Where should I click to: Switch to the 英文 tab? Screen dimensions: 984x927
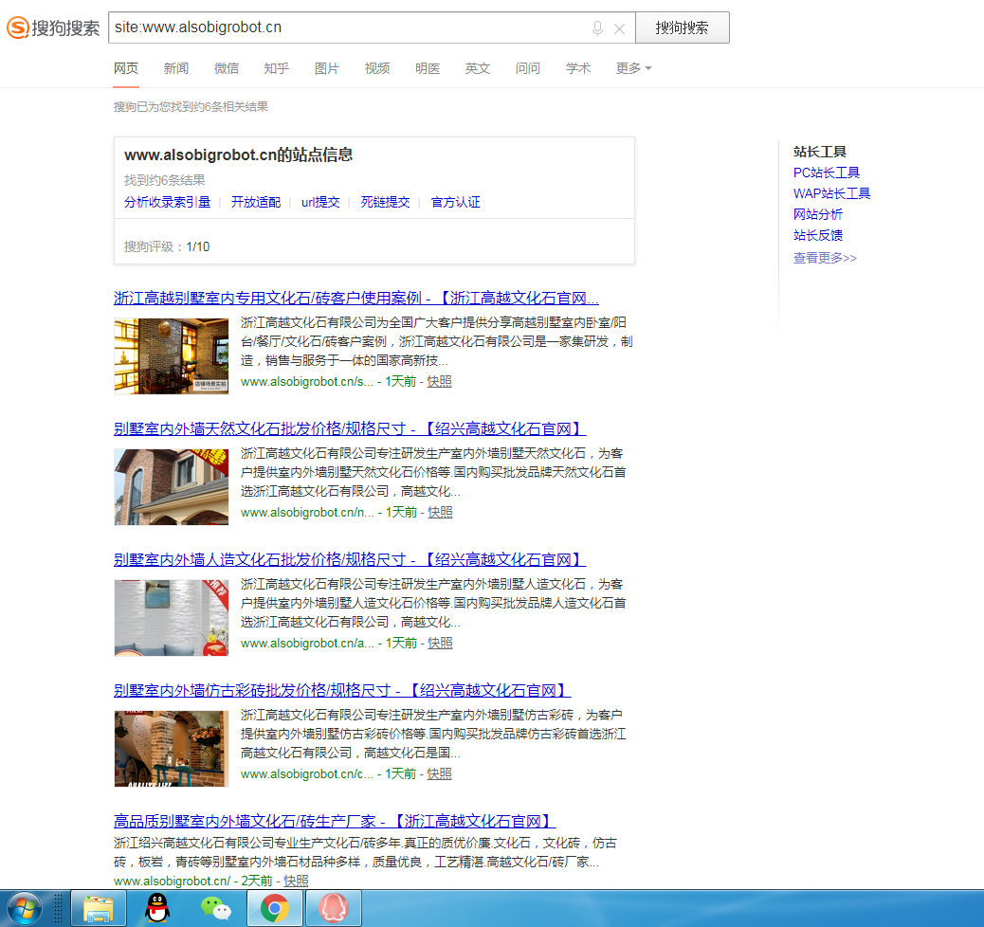pyautogui.click(x=478, y=68)
